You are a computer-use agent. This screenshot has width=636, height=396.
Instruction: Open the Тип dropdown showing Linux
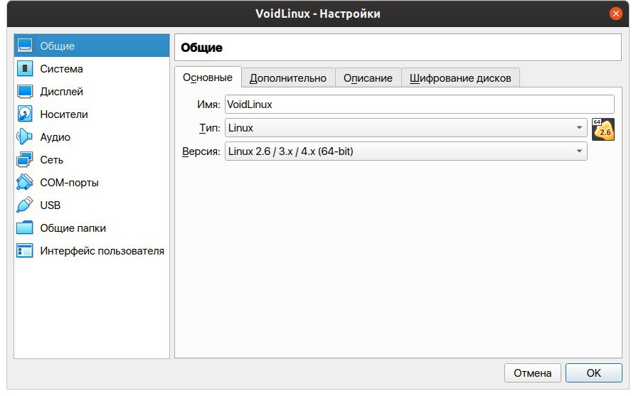pyautogui.click(x=406, y=128)
